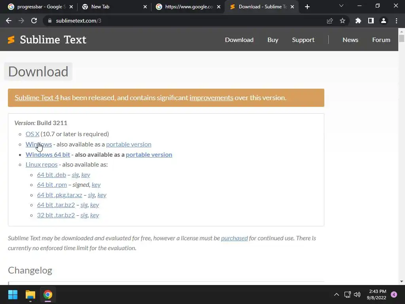
Task: Open a new tab with the plus button
Action: [x=307, y=7]
